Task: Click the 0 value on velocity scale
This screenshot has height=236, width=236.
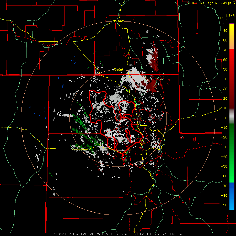Action: (x=226, y=118)
